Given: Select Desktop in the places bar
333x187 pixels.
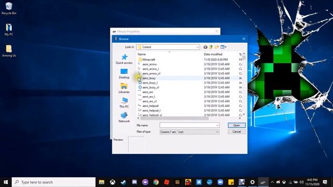Looking at the screenshot, I should tap(124, 74).
